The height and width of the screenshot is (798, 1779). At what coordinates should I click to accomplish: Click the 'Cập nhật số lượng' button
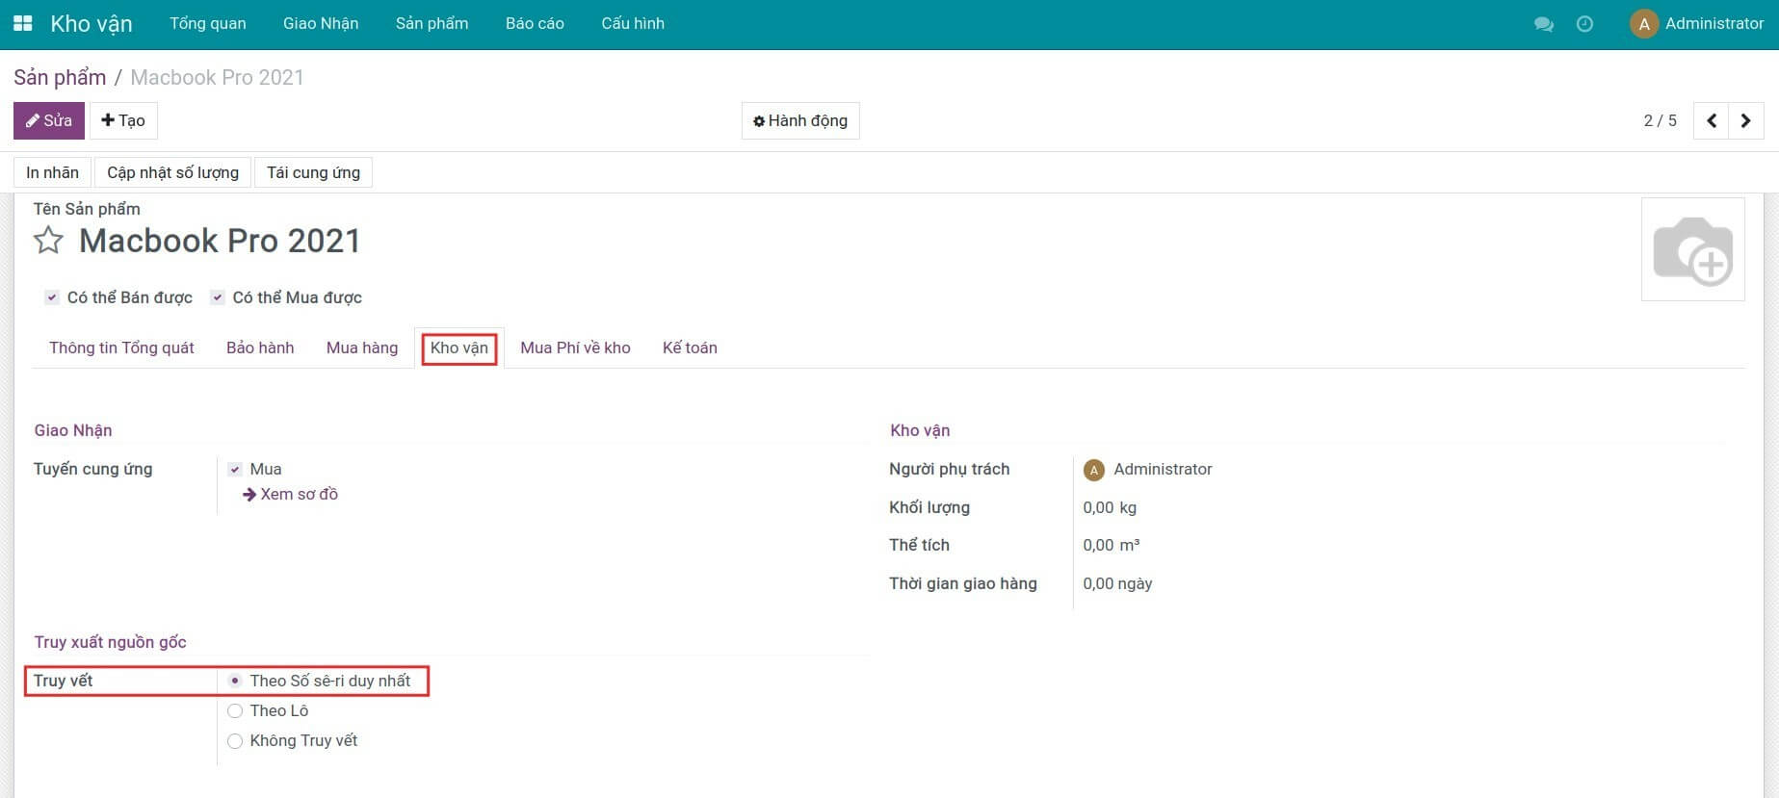click(x=172, y=172)
